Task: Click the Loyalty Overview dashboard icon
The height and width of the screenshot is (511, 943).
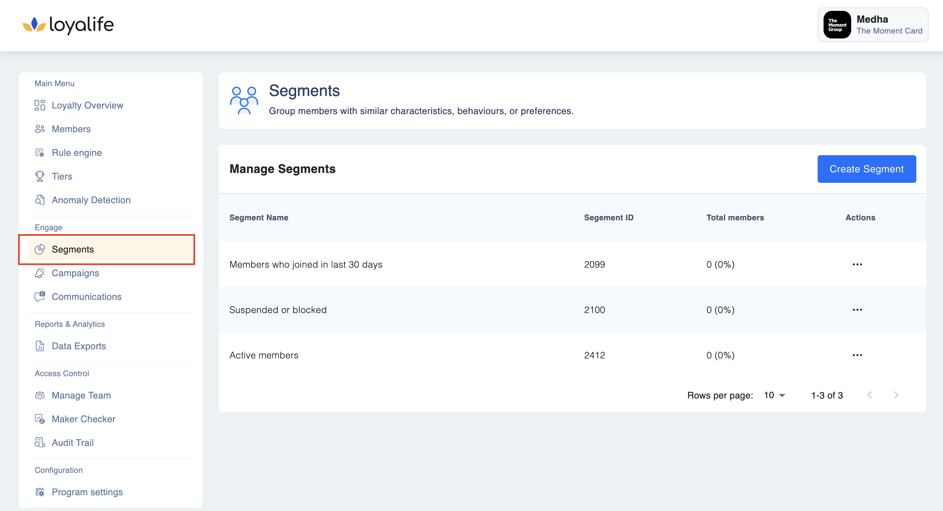Action: (x=39, y=105)
